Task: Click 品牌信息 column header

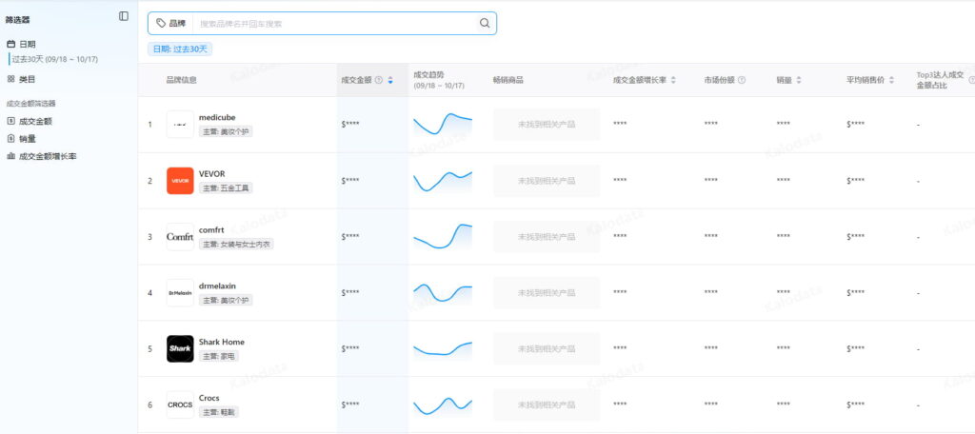Action: [182, 80]
